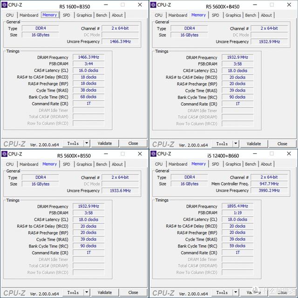Click Cycle Time value 38 clocks

pyautogui.click(x=88, y=90)
